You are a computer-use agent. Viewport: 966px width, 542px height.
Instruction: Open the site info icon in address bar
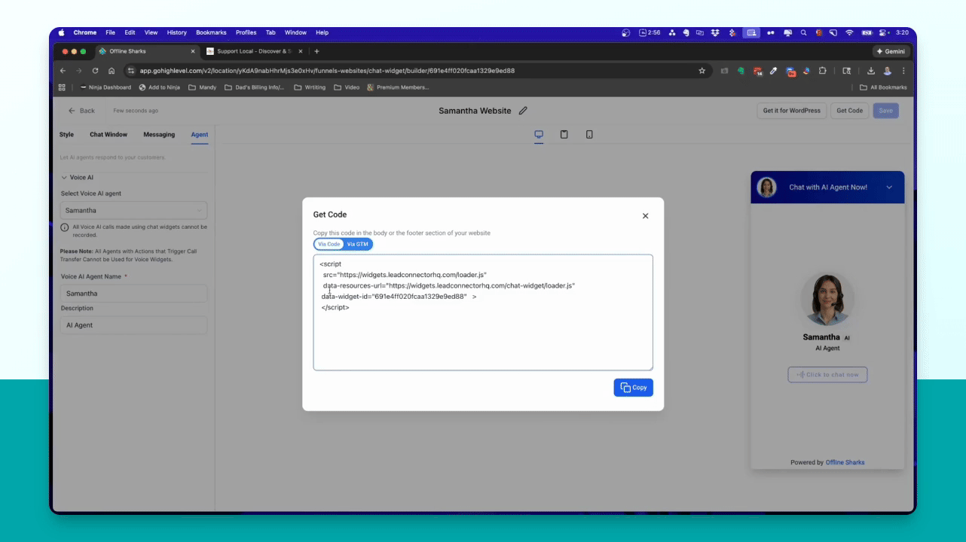pyautogui.click(x=130, y=71)
